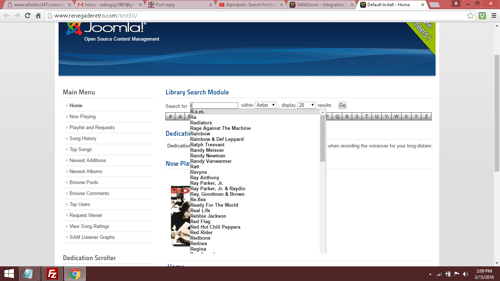Show hidden system tray icons
The height and width of the screenshot is (281, 500).
pyautogui.click(x=430, y=274)
